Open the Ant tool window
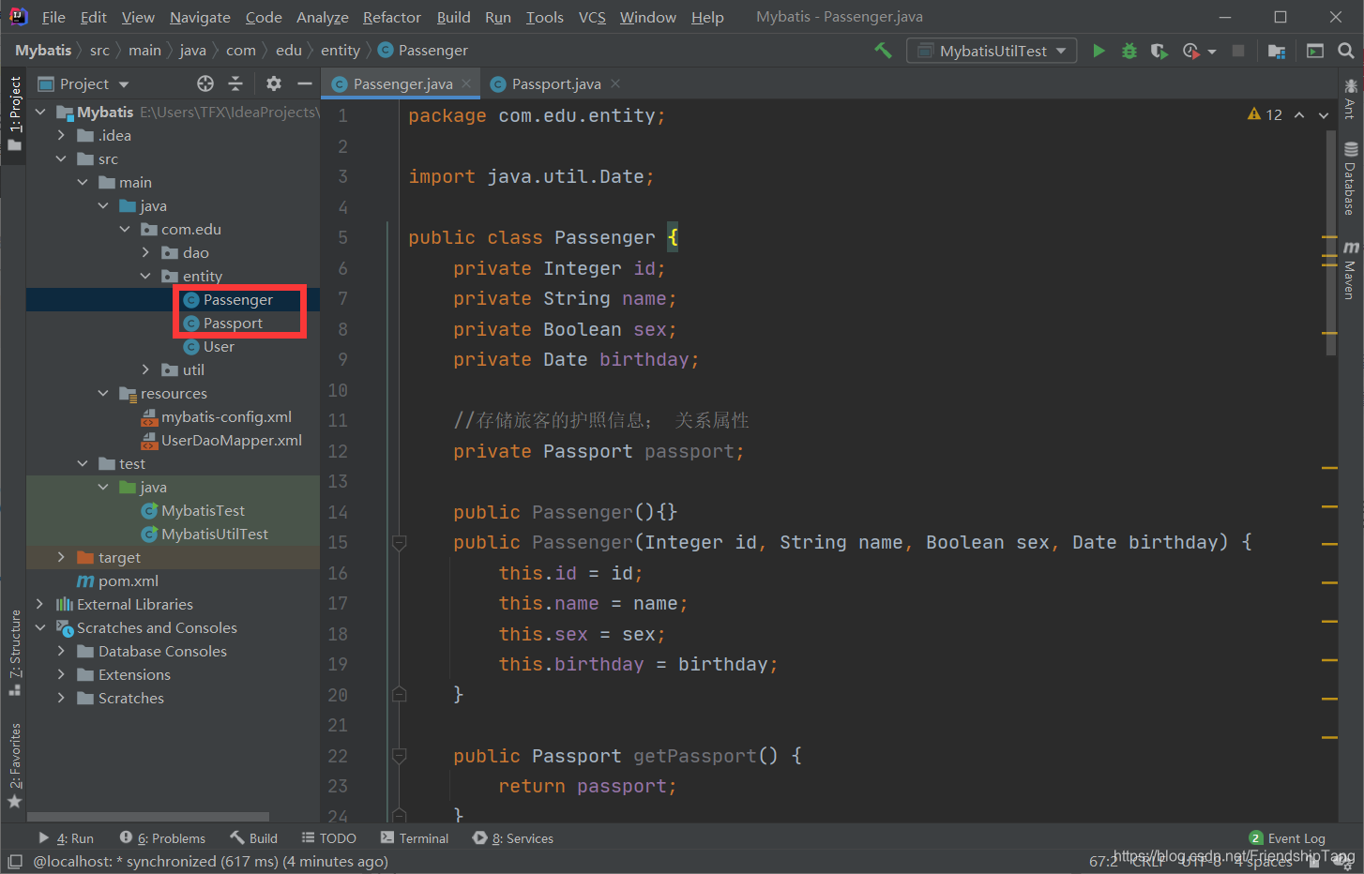The image size is (1364, 874). (1351, 98)
